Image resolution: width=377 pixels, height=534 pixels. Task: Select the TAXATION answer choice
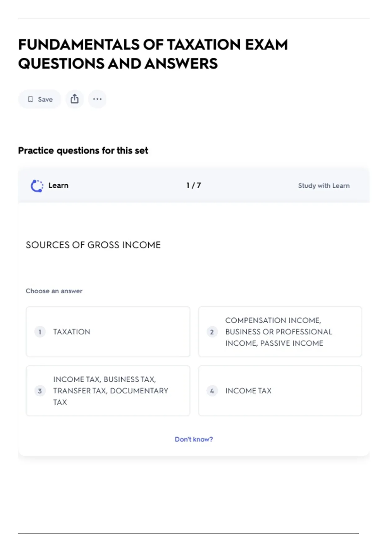108,332
